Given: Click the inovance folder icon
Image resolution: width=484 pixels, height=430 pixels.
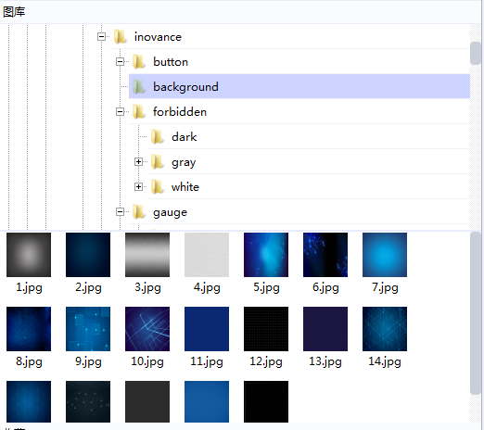Looking at the screenshot, I should coord(120,37).
